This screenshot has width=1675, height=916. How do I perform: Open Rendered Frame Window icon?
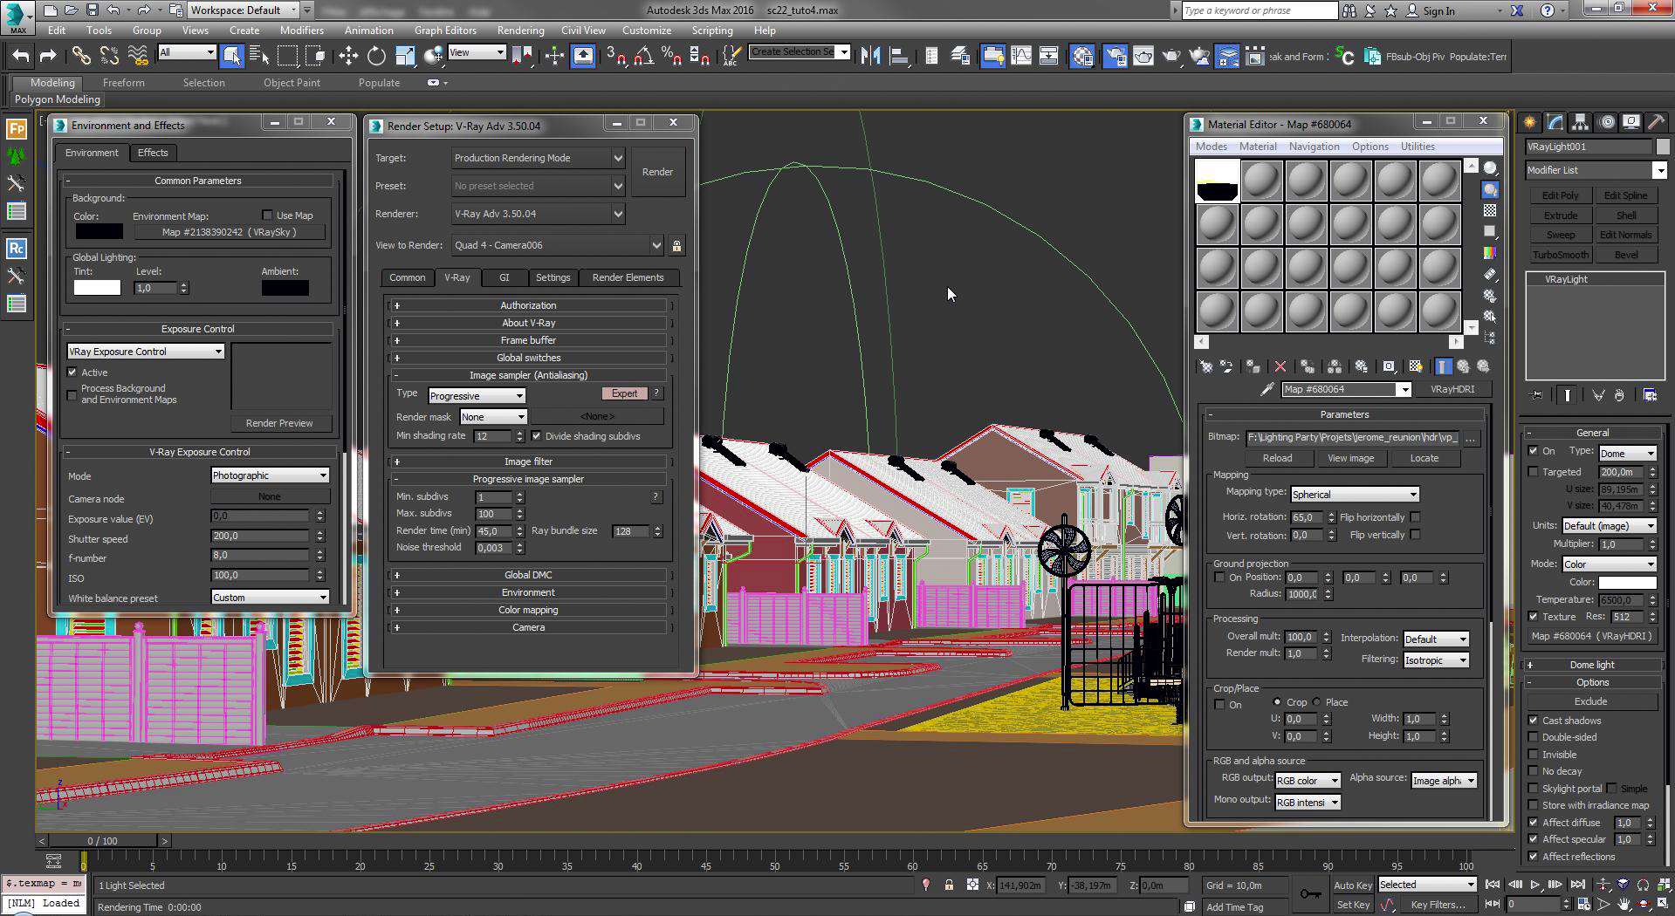(x=1143, y=57)
